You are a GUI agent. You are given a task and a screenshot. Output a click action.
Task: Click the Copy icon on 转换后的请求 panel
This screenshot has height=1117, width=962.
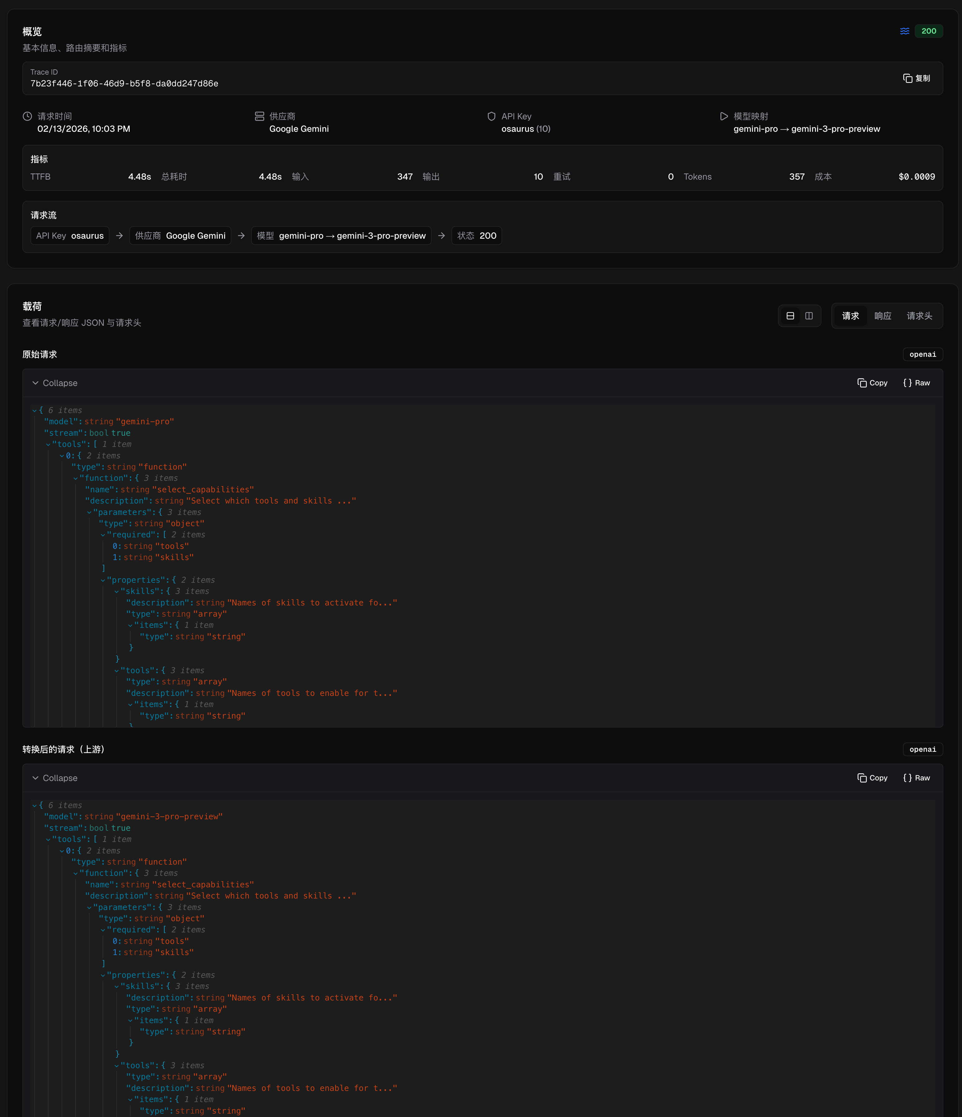pos(862,778)
